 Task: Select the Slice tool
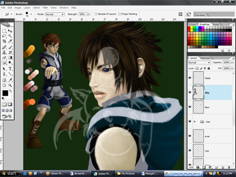click(x=10, y=41)
